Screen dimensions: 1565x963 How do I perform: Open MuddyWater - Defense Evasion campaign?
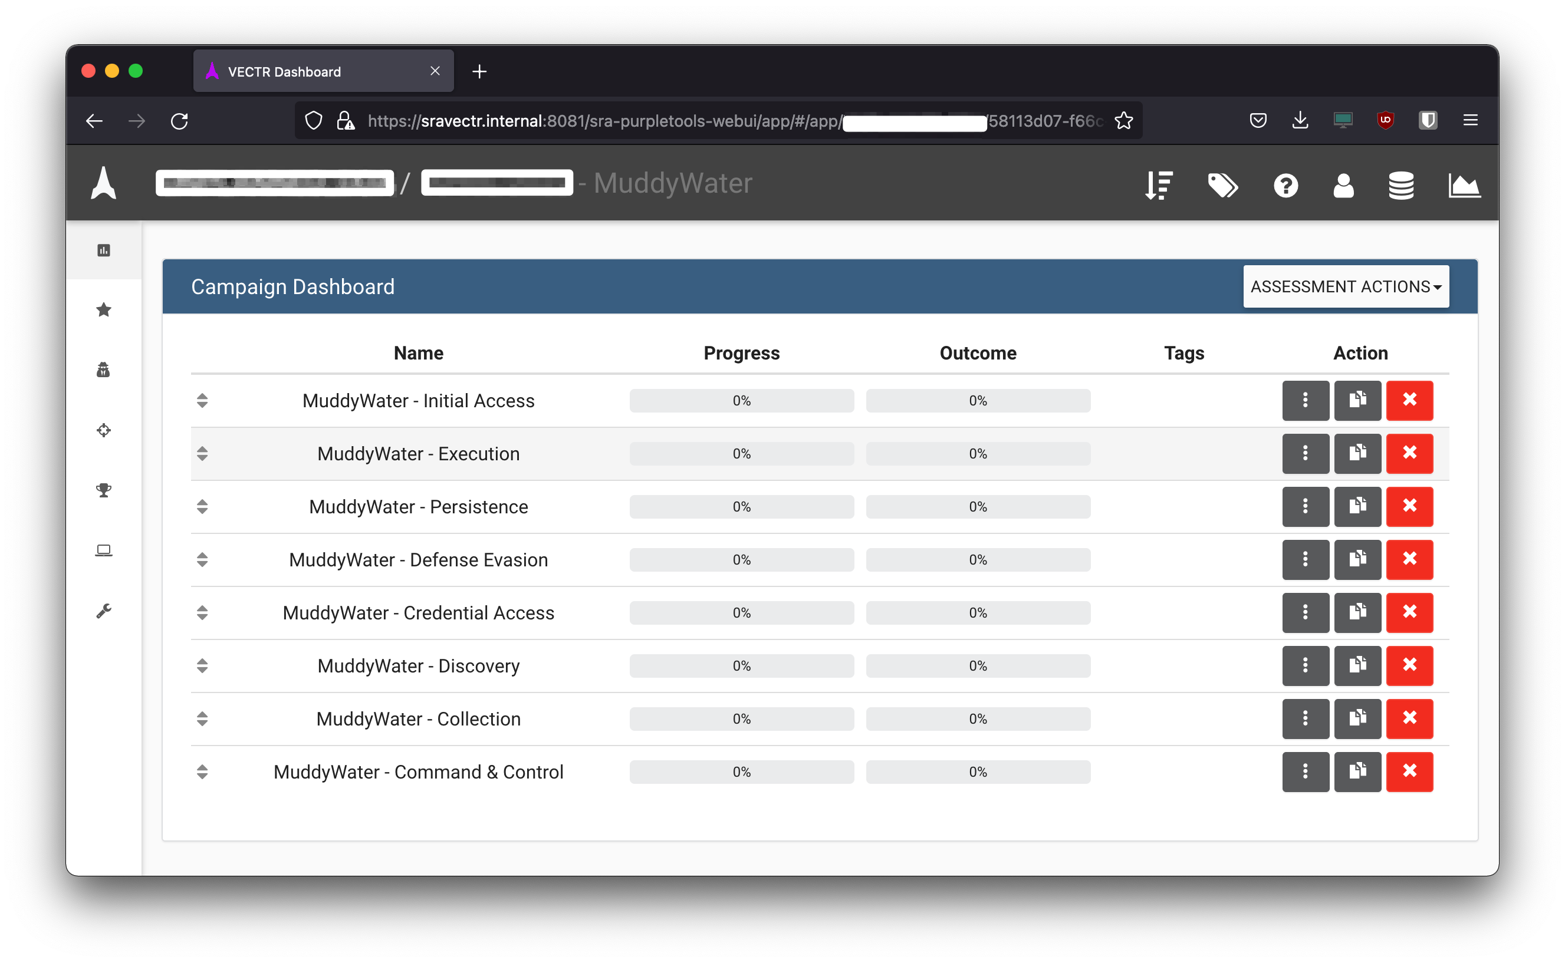[x=418, y=559]
